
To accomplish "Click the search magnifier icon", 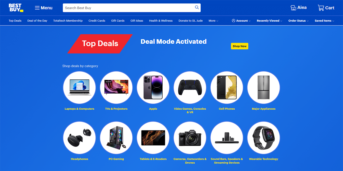I will tap(197, 8).
